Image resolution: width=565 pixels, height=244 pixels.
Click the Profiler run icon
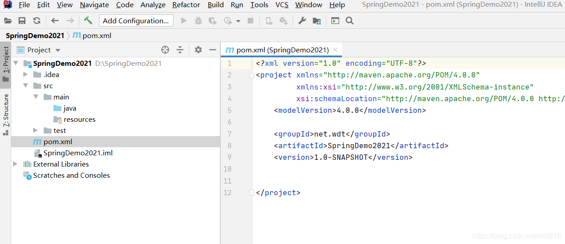[x=228, y=21]
